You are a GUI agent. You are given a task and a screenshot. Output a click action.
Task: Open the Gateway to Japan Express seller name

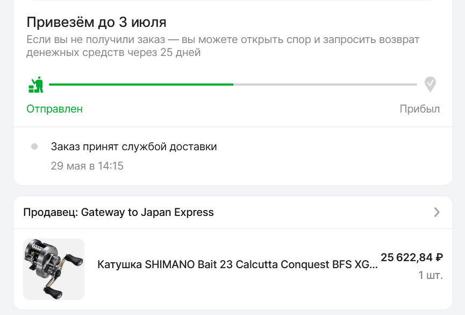(147, 212)
